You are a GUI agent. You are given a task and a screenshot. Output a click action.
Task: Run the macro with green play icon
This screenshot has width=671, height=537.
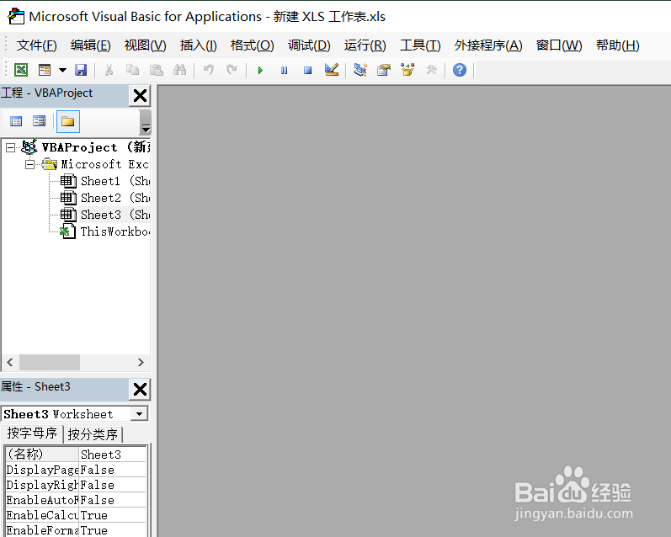260,70
